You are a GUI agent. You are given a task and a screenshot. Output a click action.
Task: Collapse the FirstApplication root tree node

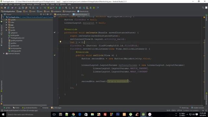pos(4,17)
